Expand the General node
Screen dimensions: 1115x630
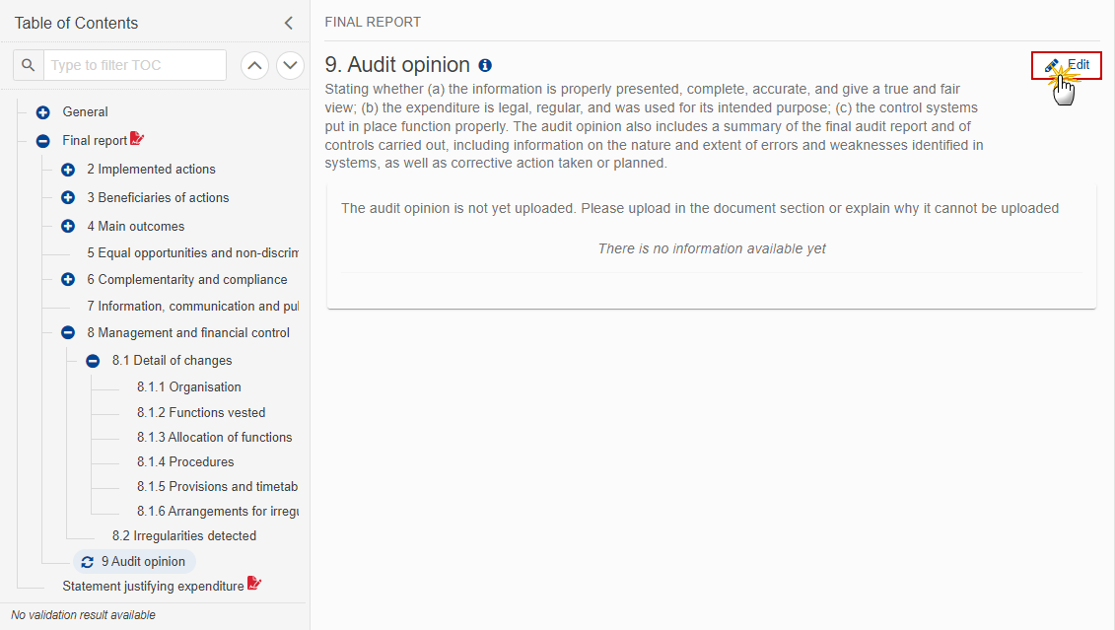[x=42, y=112]
